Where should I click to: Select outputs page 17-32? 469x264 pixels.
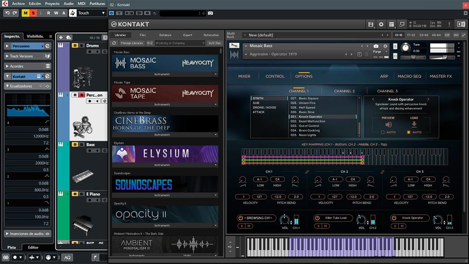coord(411,35)
